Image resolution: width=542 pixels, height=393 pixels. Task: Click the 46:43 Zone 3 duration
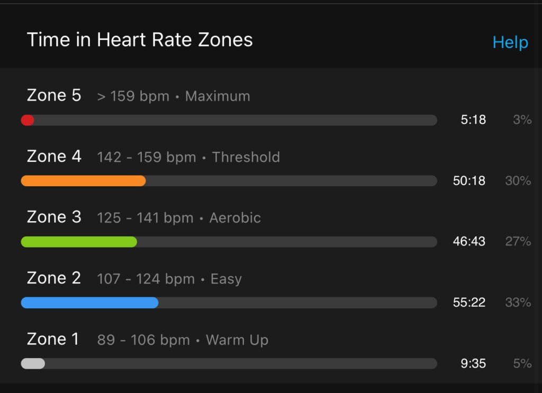(469, 241)
